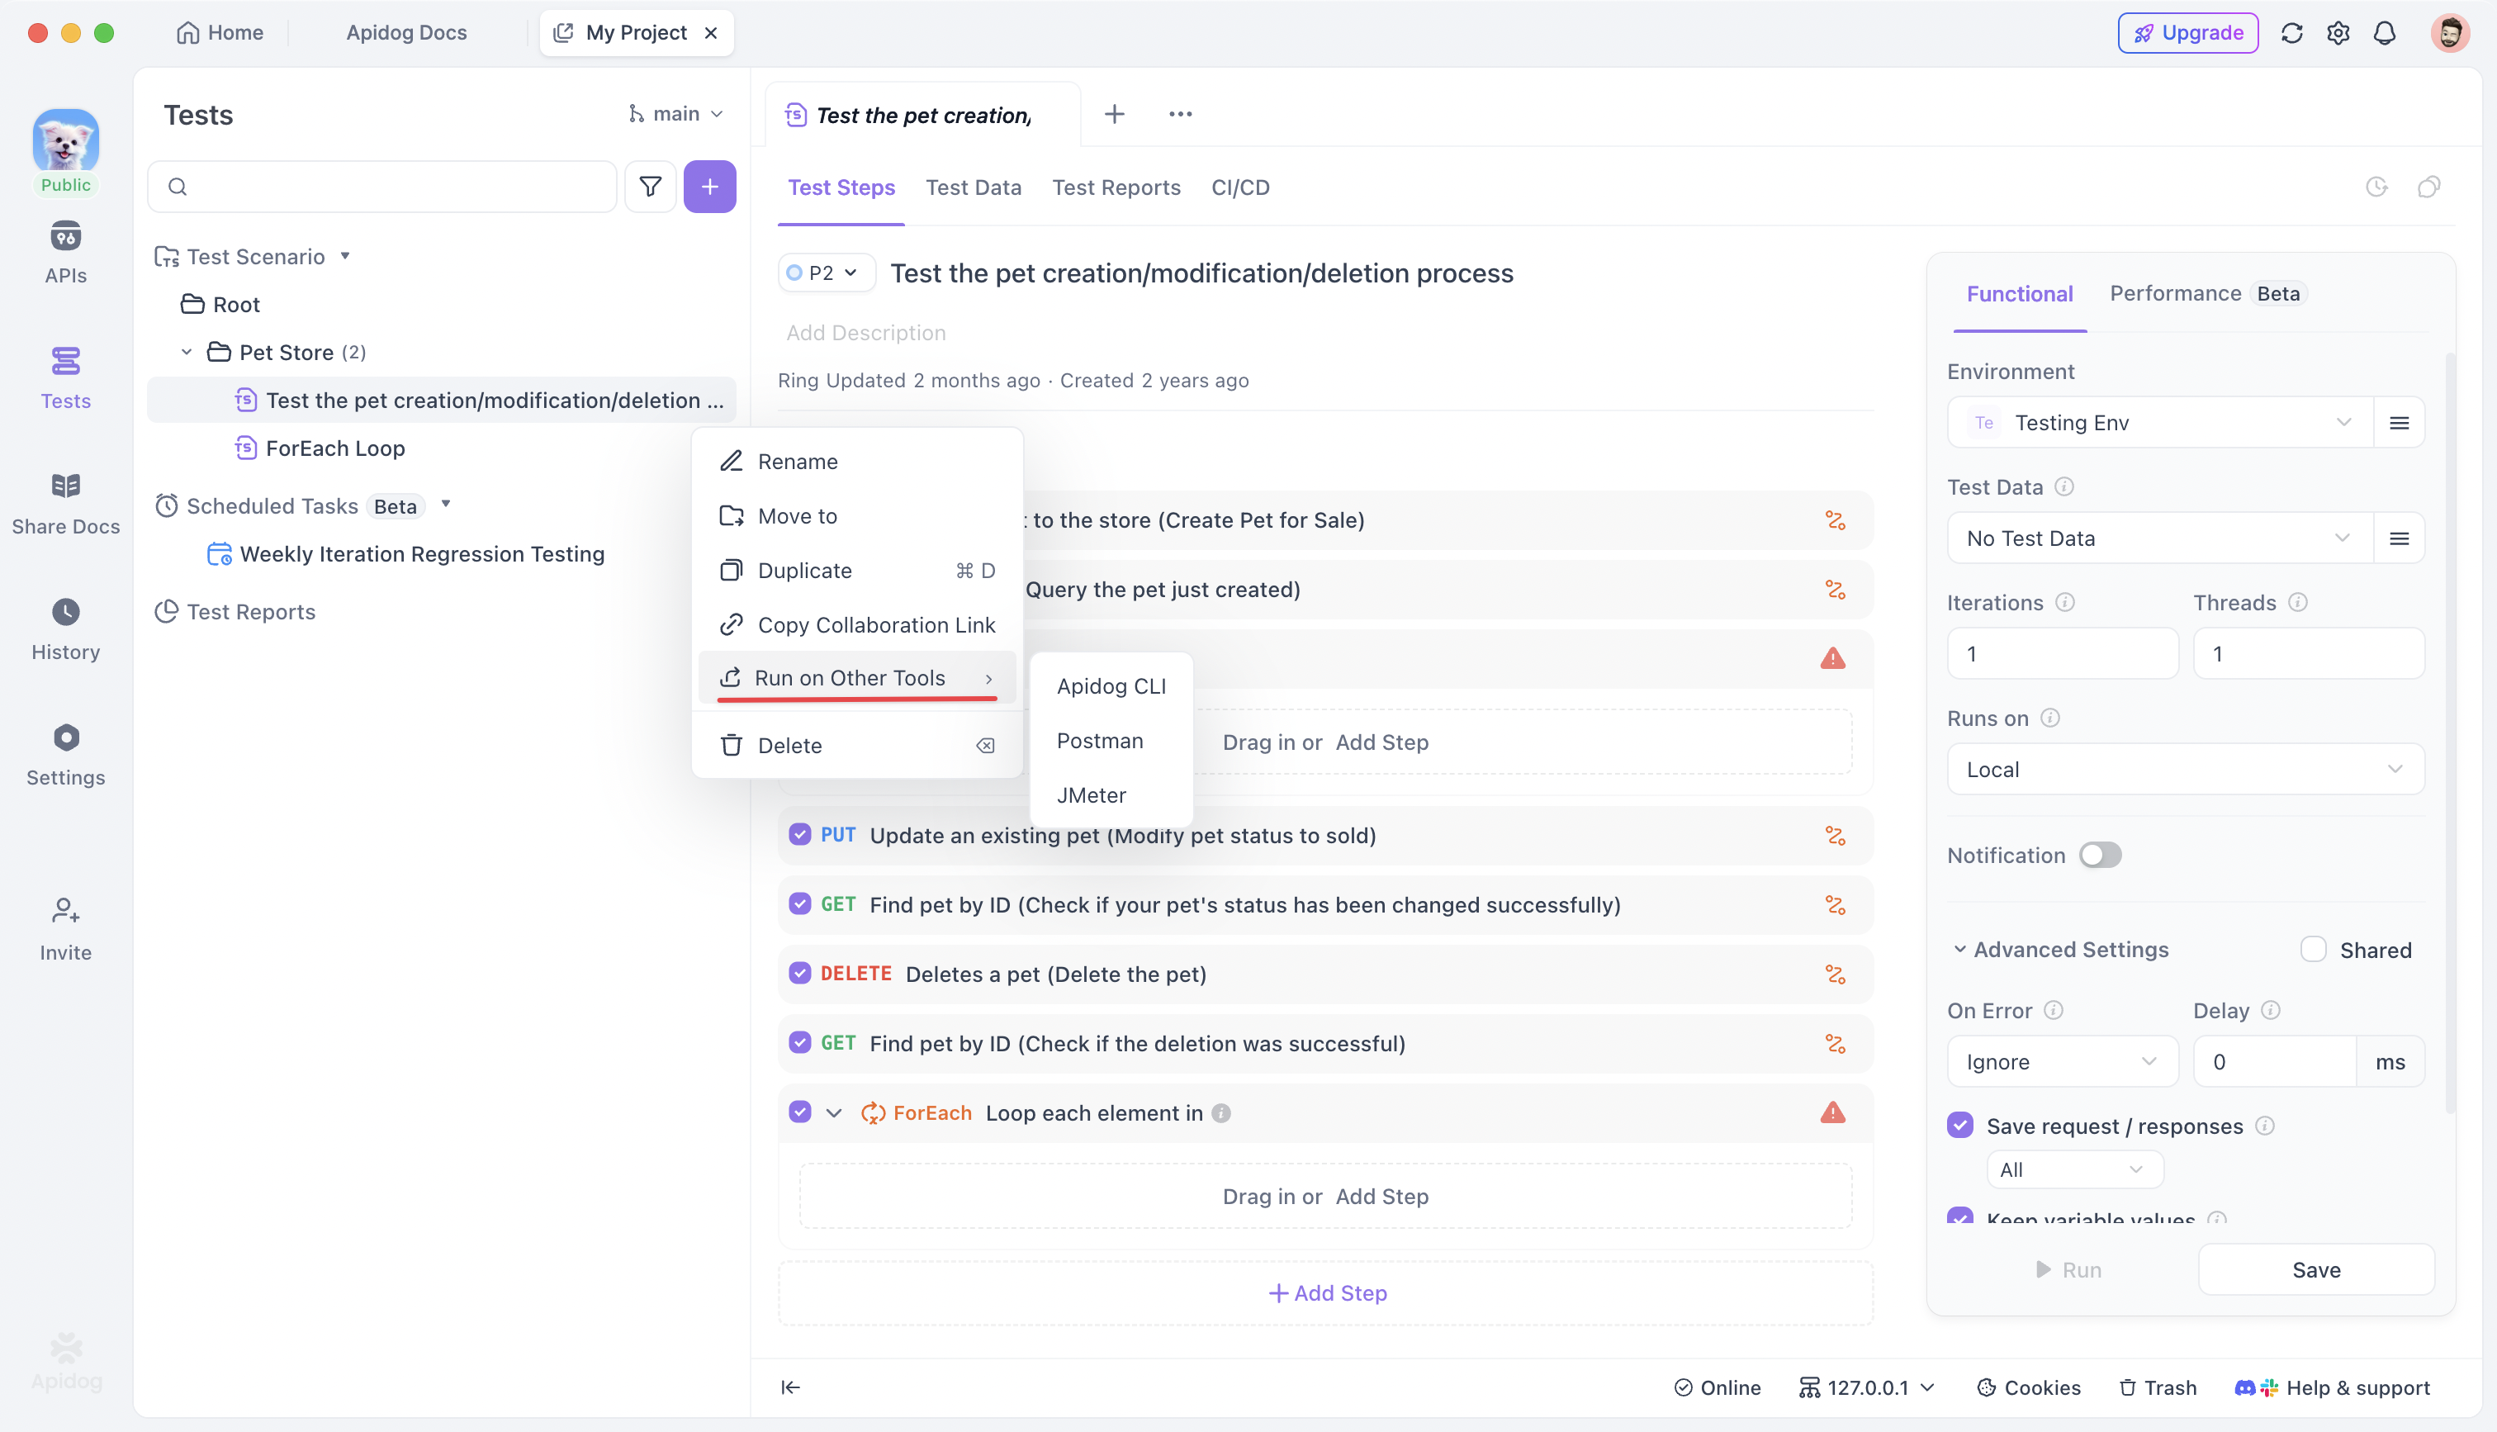This screenshot has height=1432, width=2497.
Task: Click the Environment management menu icon
Action: click(x=2399, y=422)
